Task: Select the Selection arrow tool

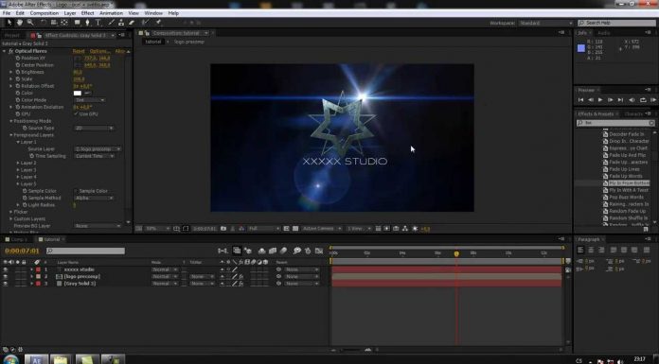Action: pyautogui.click(x=9, y=23)
